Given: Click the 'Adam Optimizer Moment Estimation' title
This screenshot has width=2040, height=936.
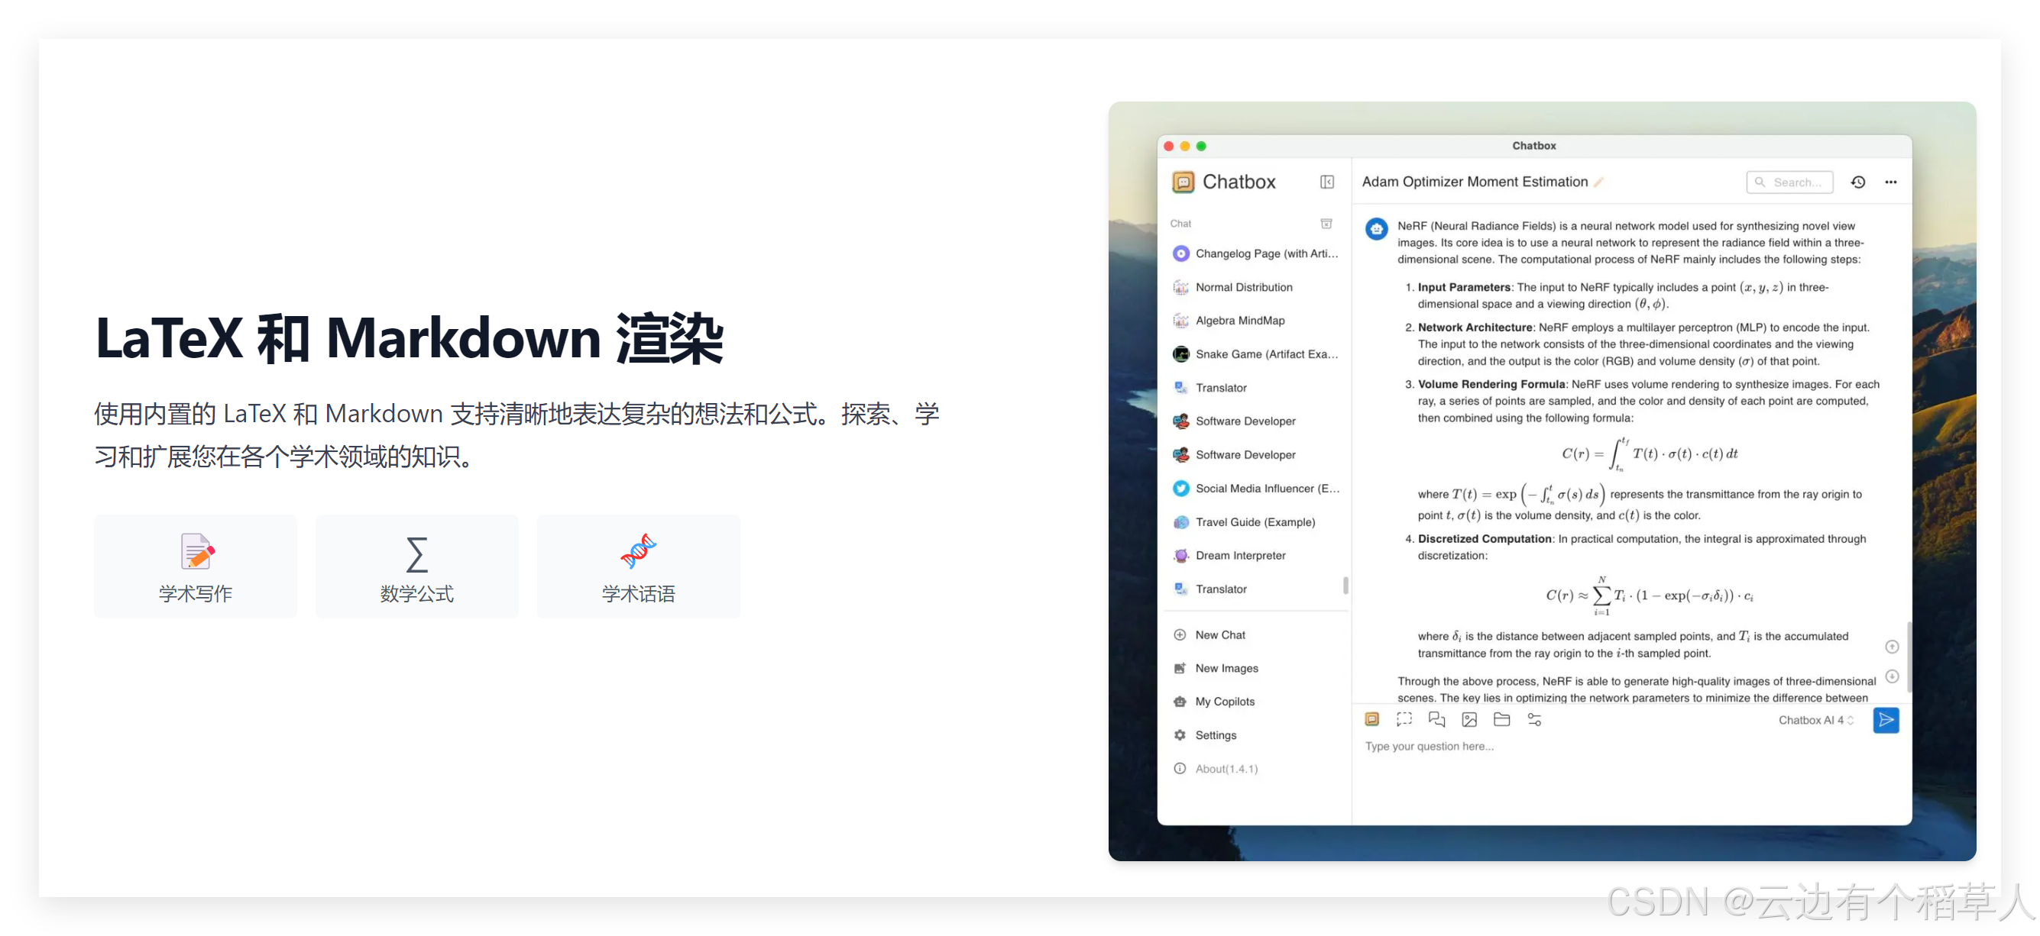Looking at the screenshot, I should [x=1475, y=182].
